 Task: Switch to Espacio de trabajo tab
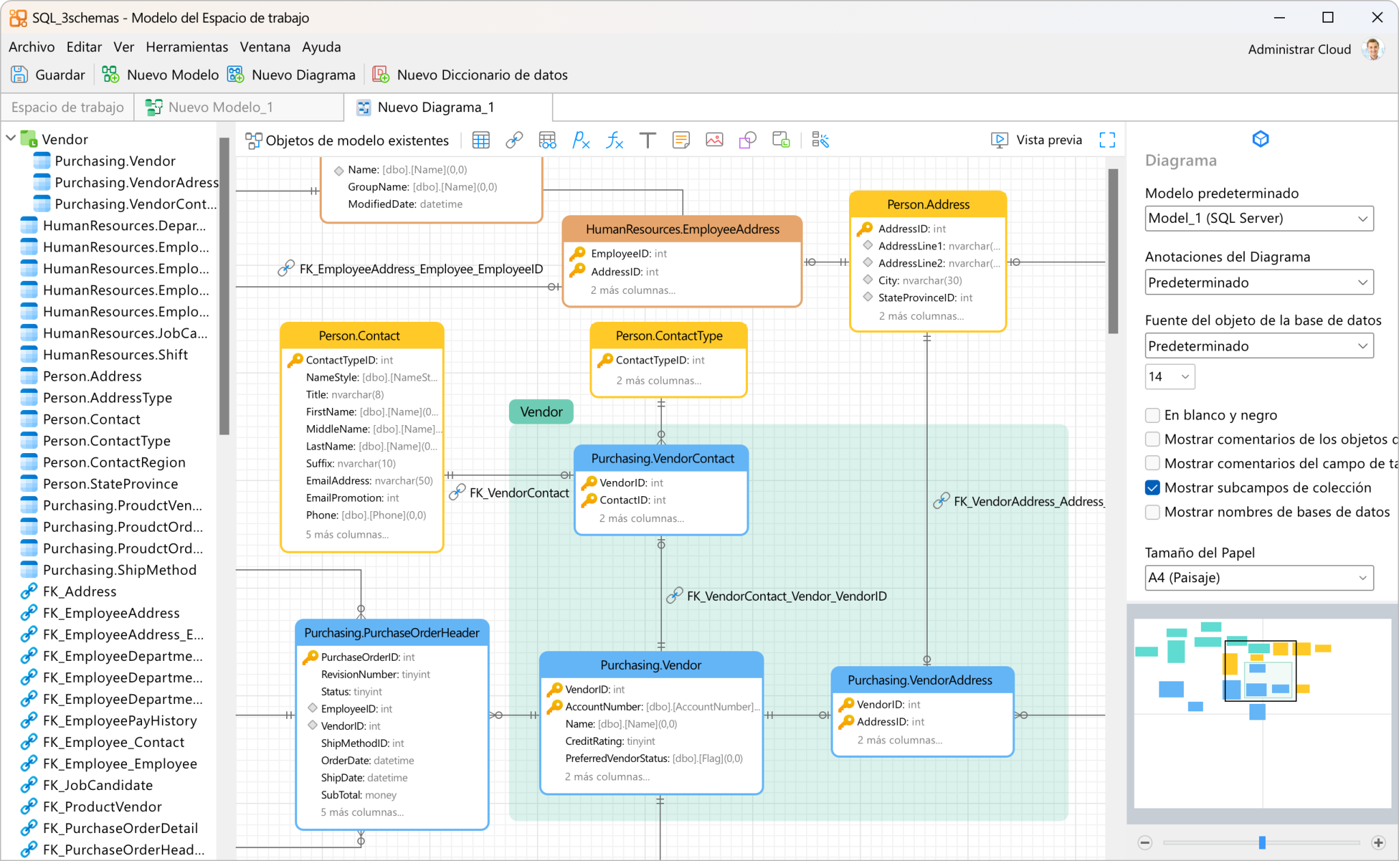coord(67,107)
